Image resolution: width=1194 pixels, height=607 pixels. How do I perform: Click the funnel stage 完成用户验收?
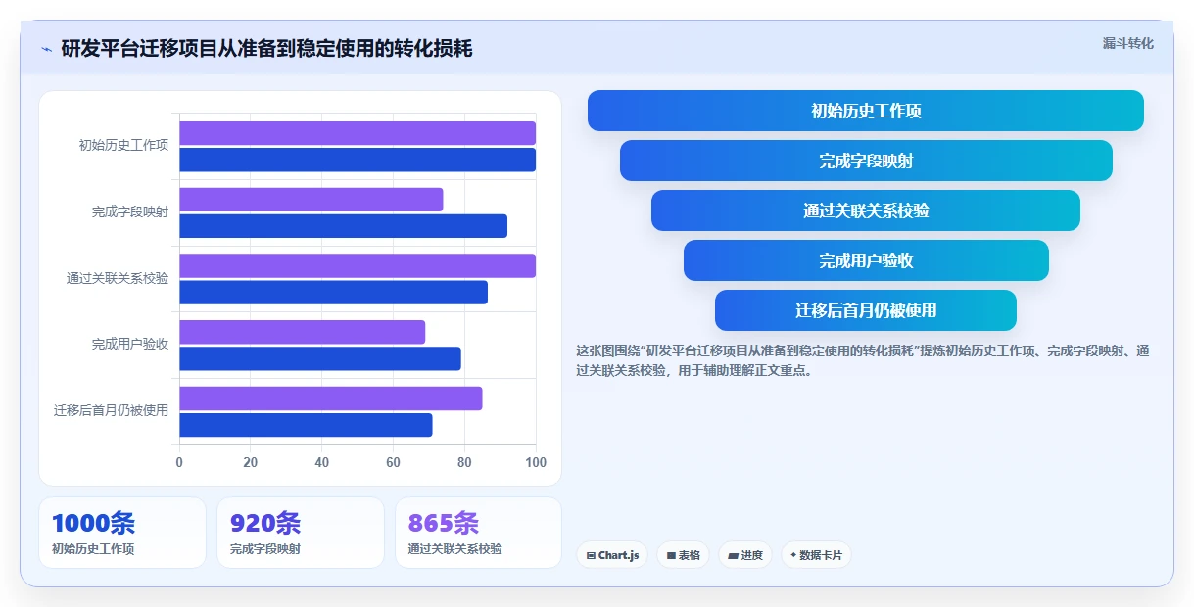[x=866, y=260]
